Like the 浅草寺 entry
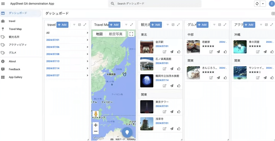275x141 pixels. [179, 128]
